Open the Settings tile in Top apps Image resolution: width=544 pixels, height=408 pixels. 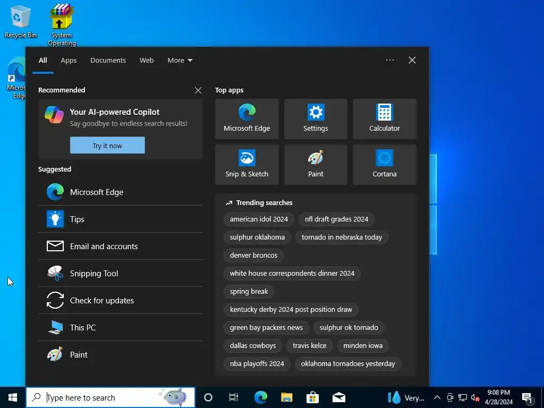316,119
